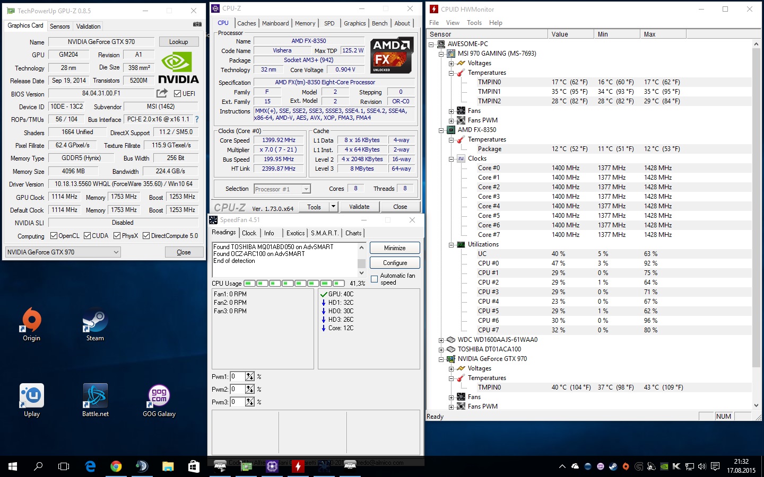Image resolution: width=764 pixels, height=477 pixels.
Task: Open the GOG Galaxy desktop icon
Action: (x=159, y=400)
